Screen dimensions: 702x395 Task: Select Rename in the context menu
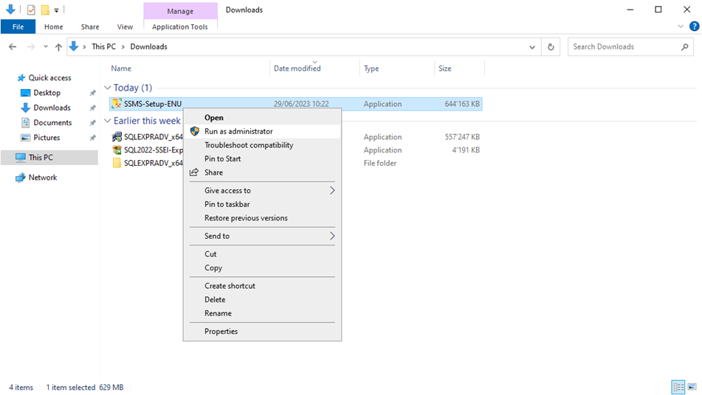(262, 313)
